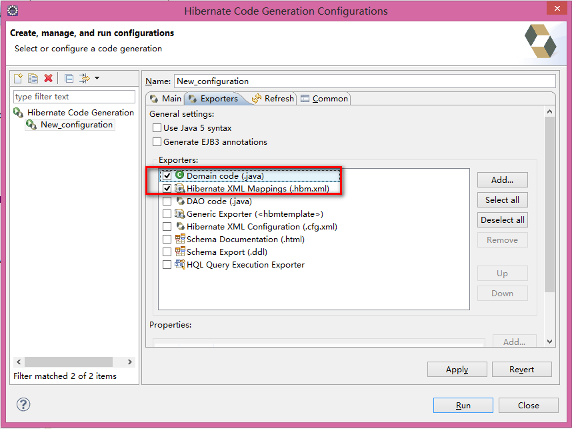Click the Revert button

pos(521,370)
